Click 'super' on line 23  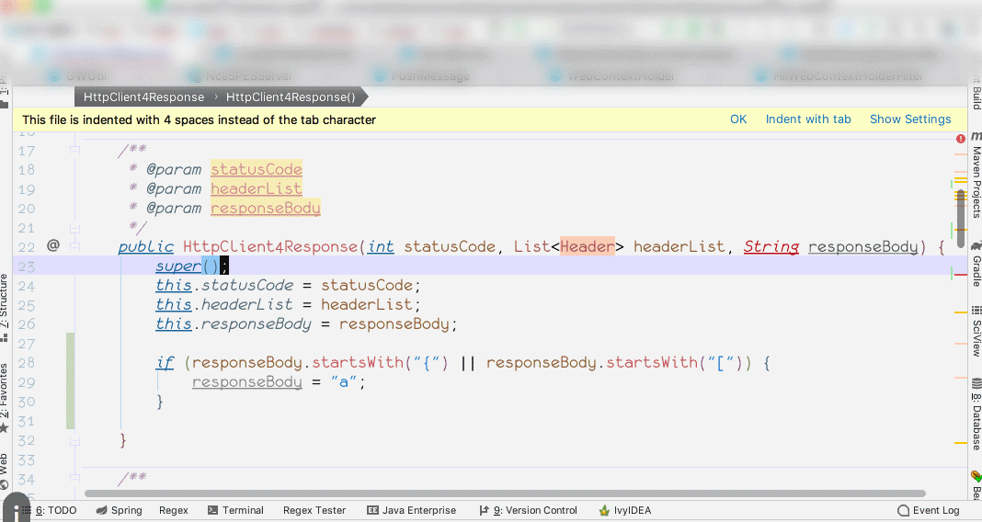click(x=178, y=266)
